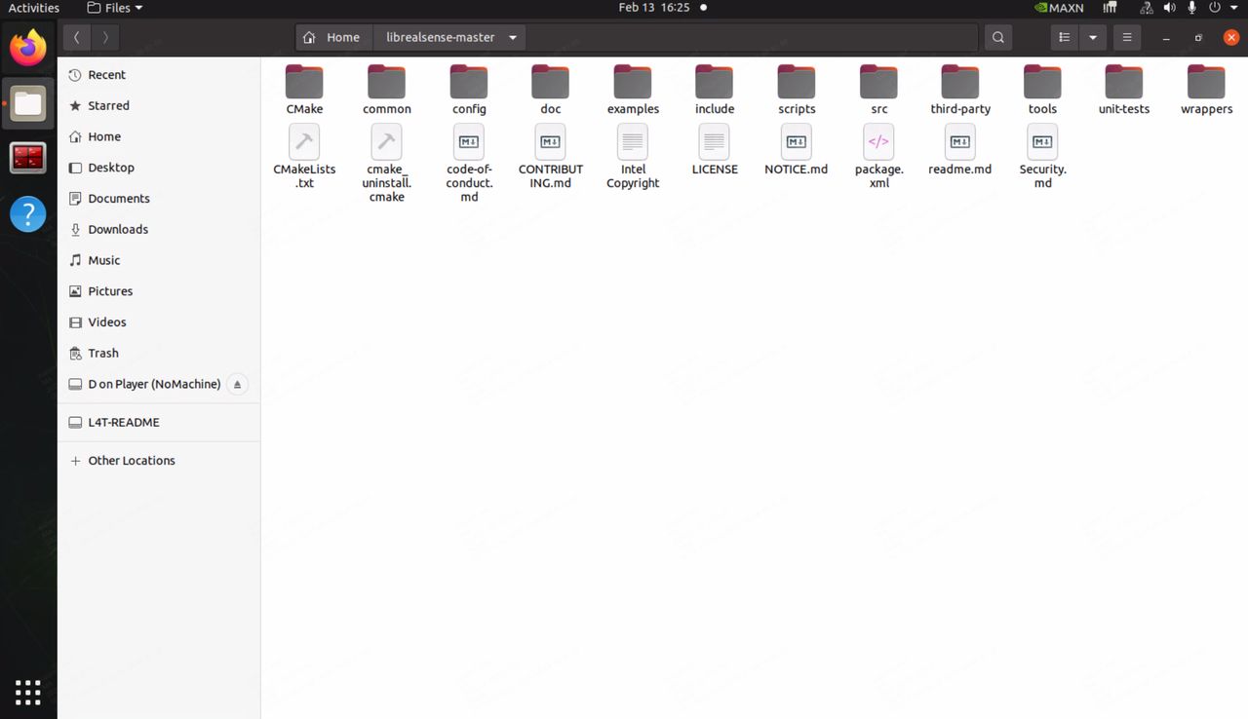
Task: Open D on Player (NoMachine) drive
Action: pyautogui.click(x=154, y=384)
